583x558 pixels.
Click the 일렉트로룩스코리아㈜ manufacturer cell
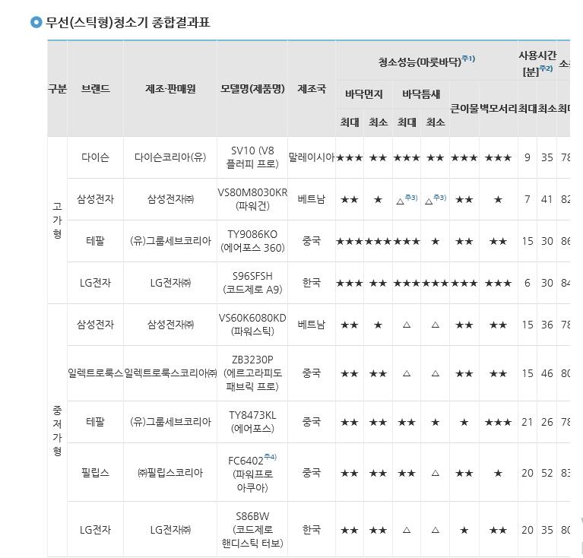(170, 373)
